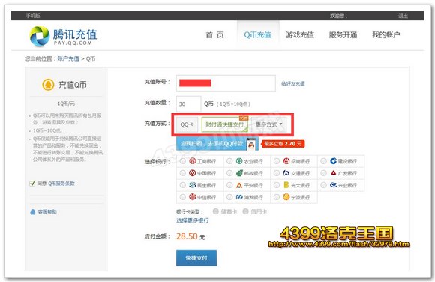
Task: Click the 宁波银行 orange logo
Action: [286, 197]
